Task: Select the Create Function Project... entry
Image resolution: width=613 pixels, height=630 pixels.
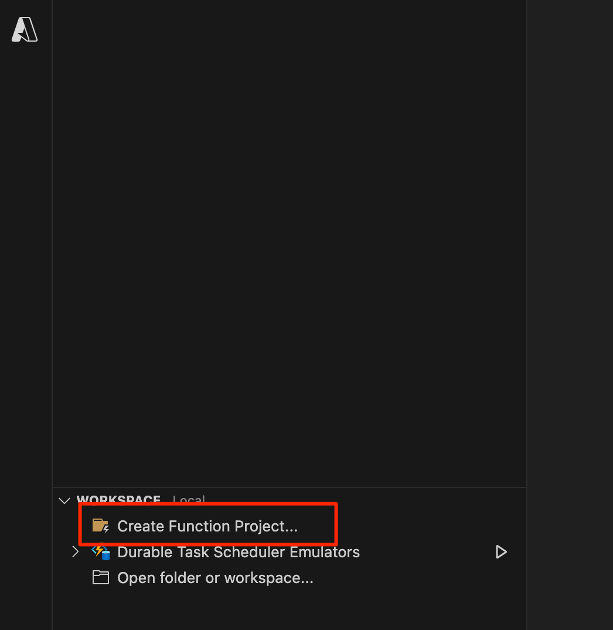Action: (x=207, y=526)
